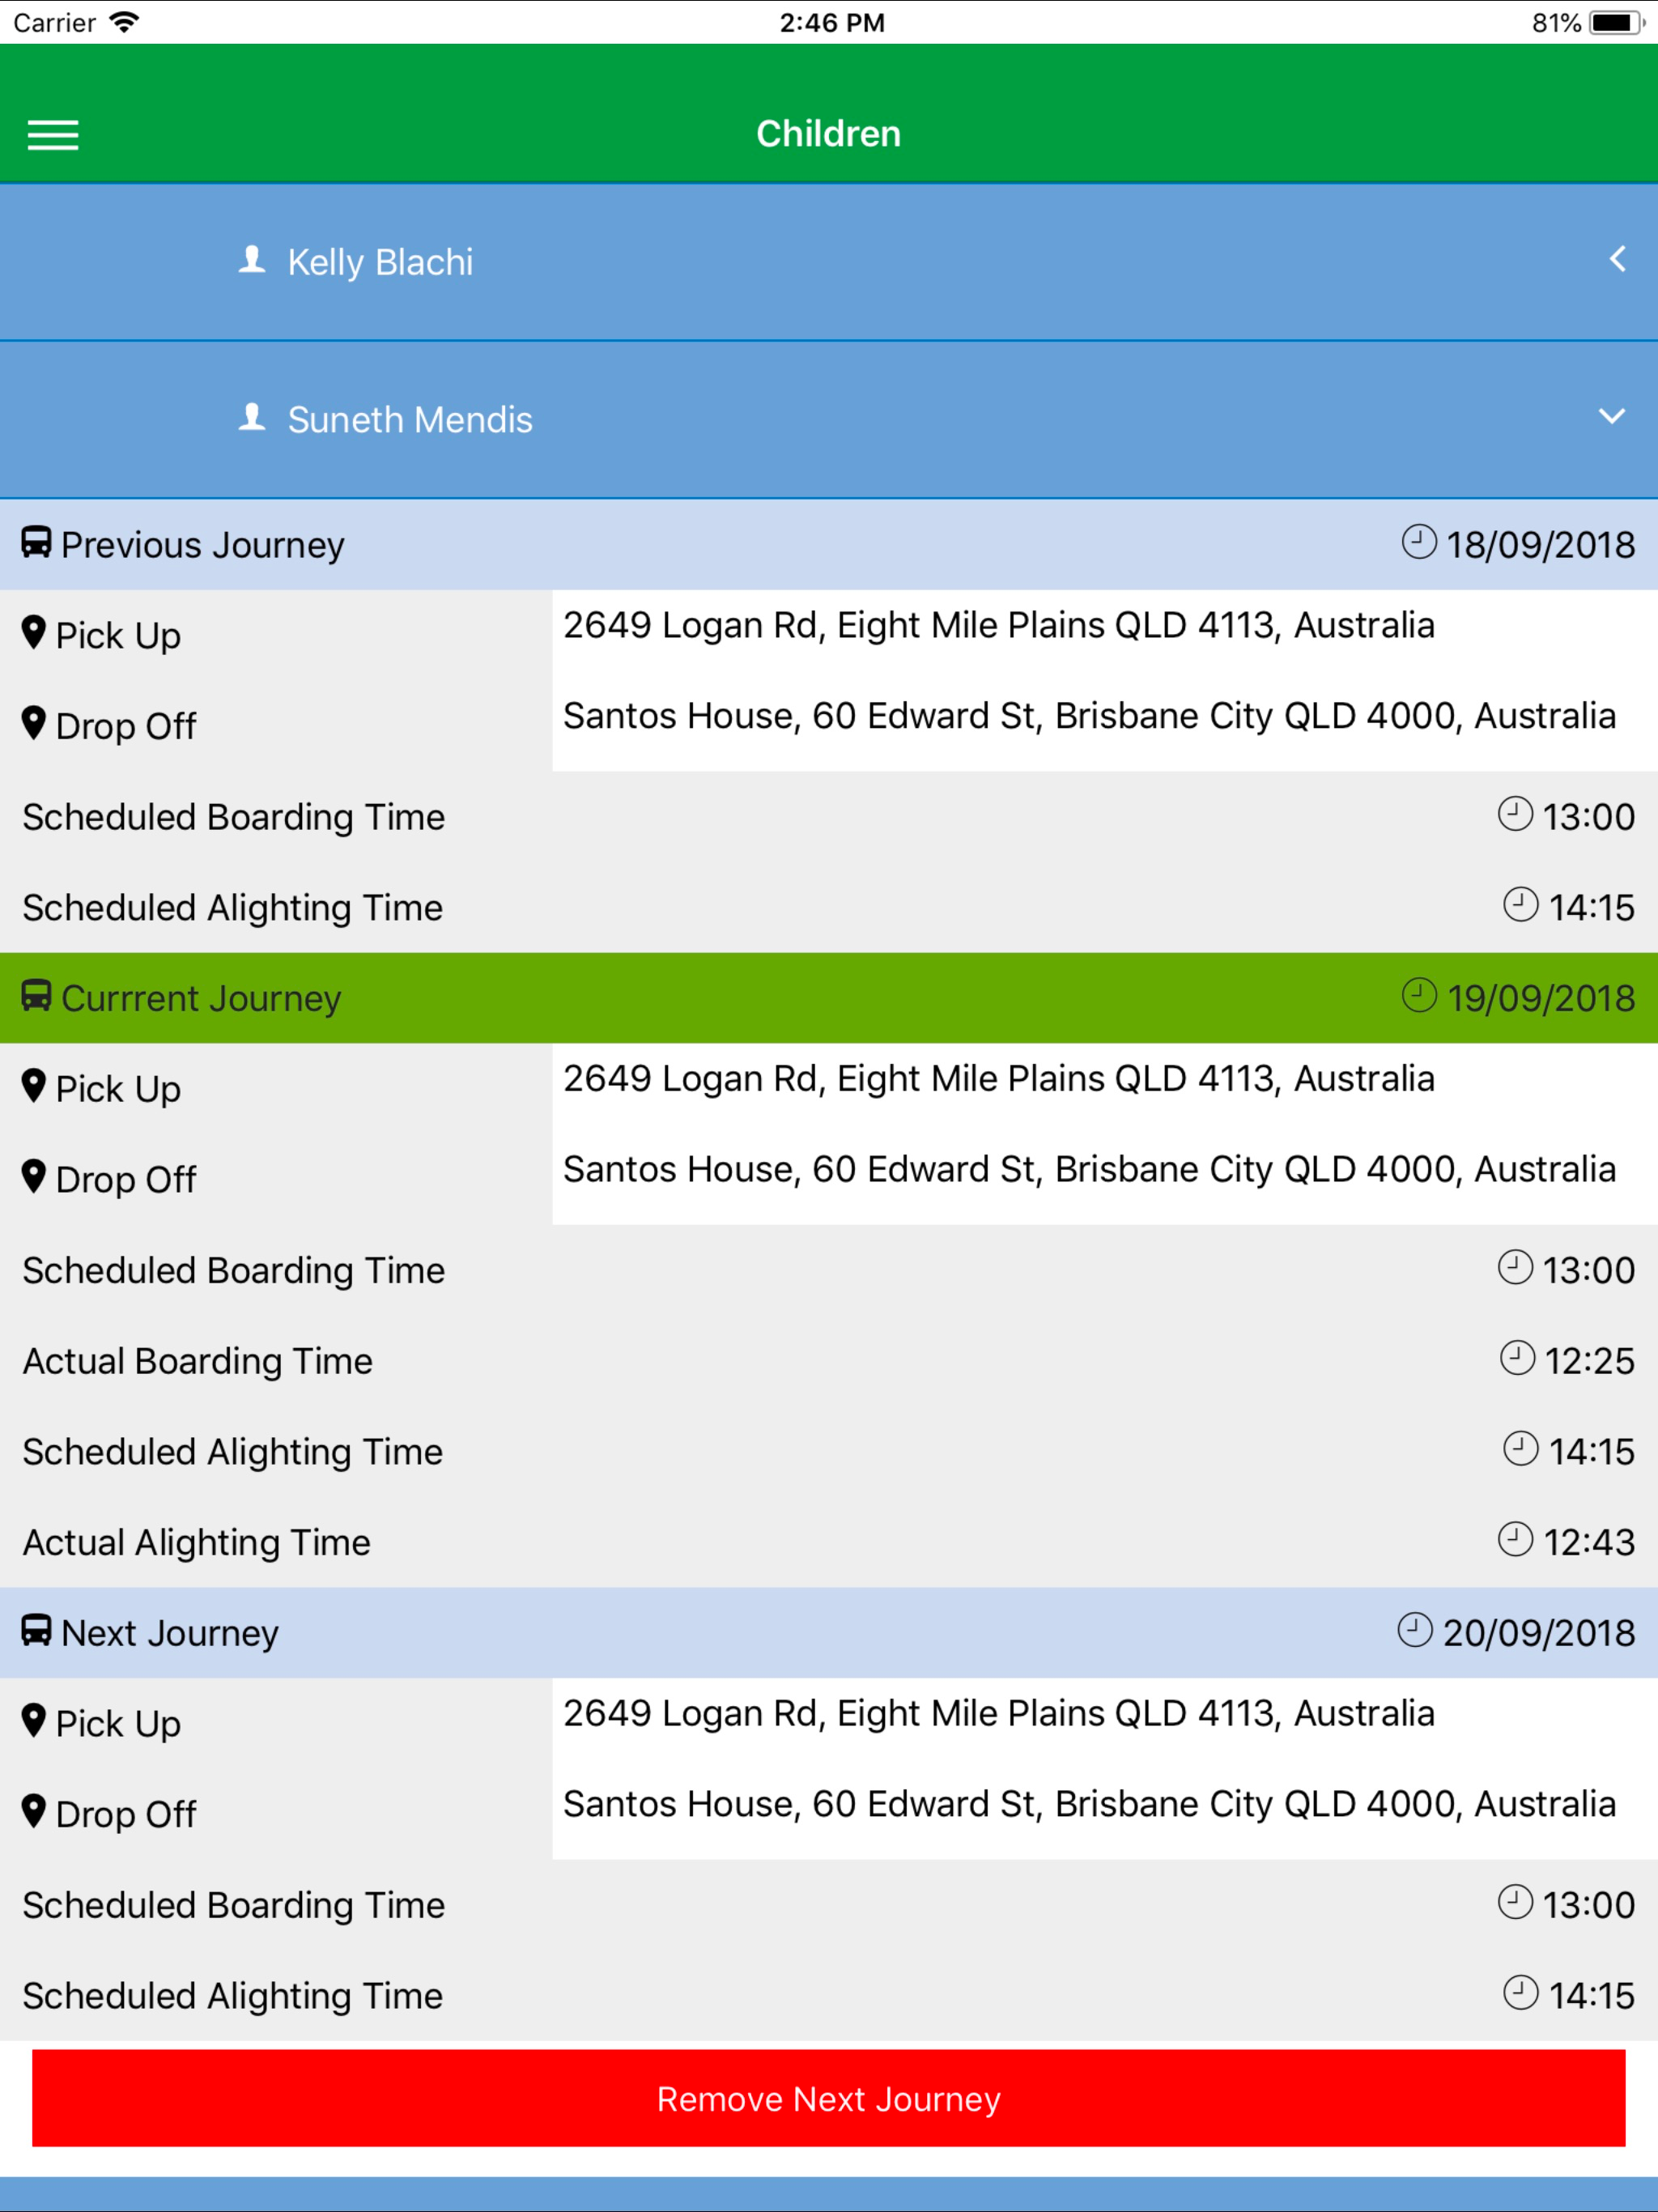Tap the Actual Alighting Time label
The height and width of the screenshot is (2212, 1658).
(x=197, y=1544)
